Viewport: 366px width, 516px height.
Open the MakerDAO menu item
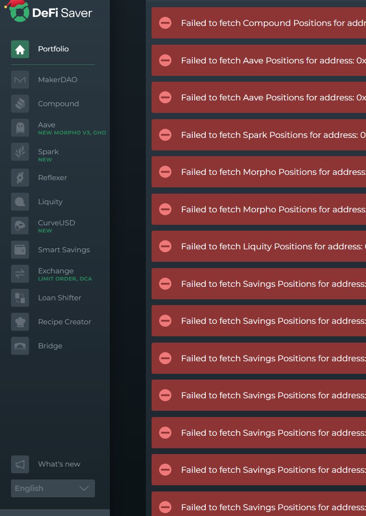pyautogui.click(x=58, y=80)
